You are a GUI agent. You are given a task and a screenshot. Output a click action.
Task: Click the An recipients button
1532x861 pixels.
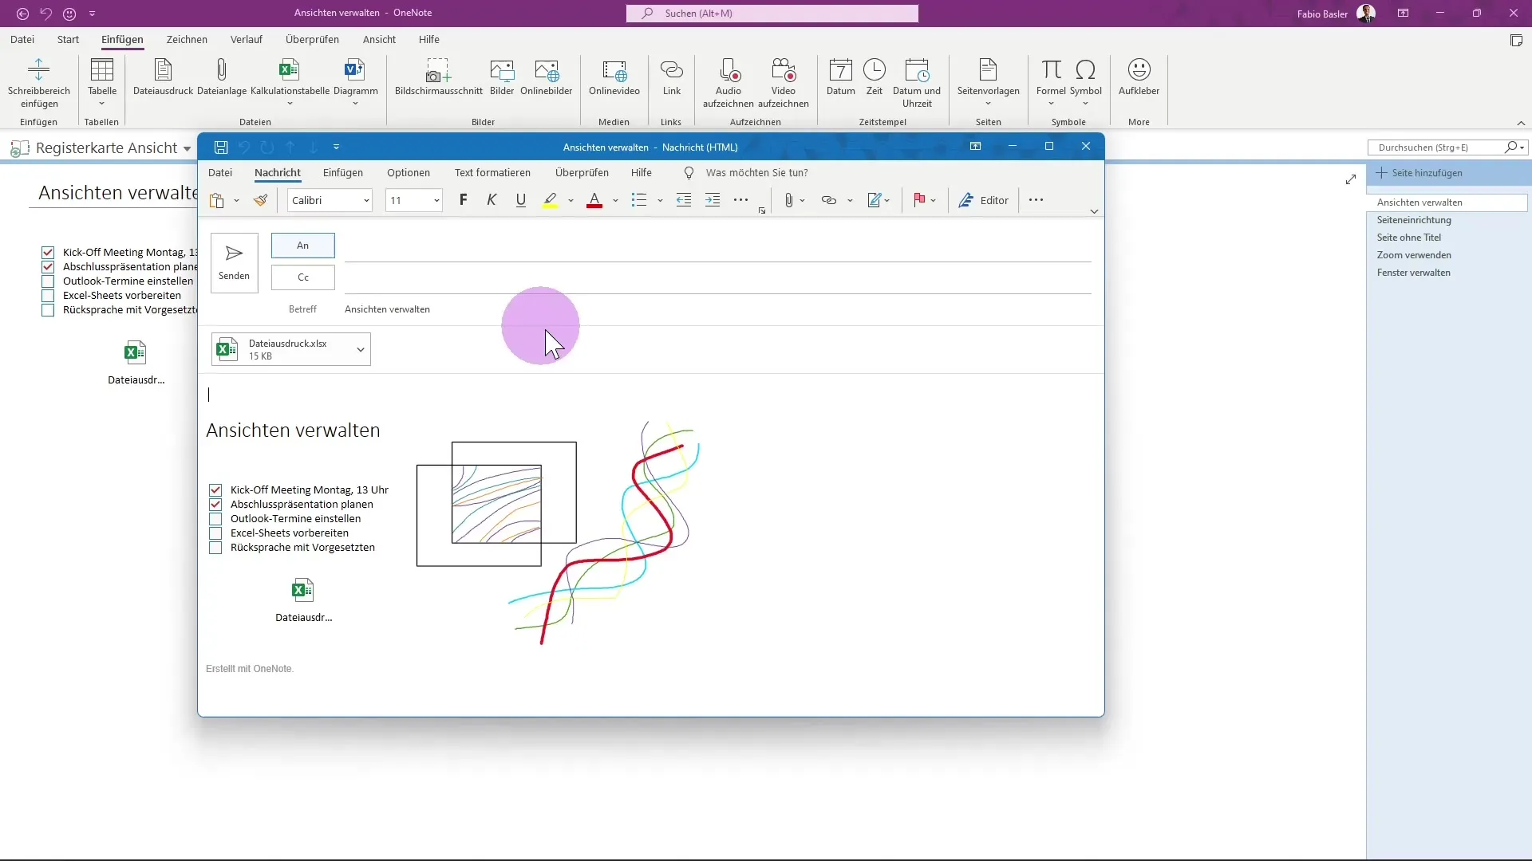[x=303, y=246]
